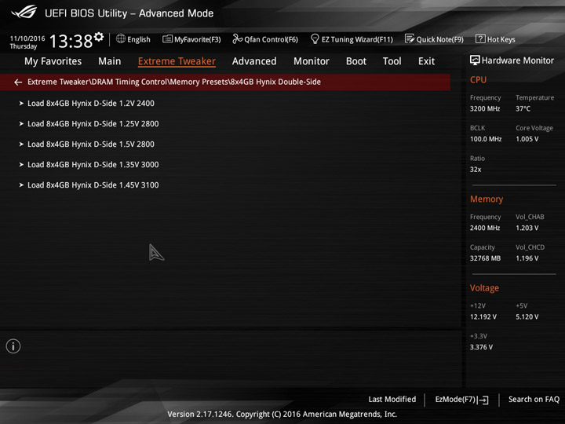This screenshot has height=424, width=565.
Task: Click the Hardware Monitor screen icon
Action: [x=475, y=60]
